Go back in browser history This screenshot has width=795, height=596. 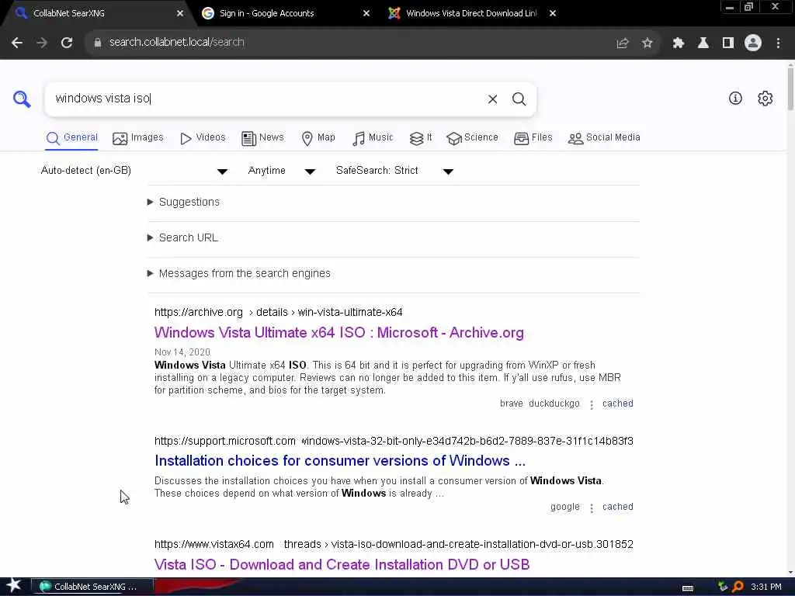point(17,43)
